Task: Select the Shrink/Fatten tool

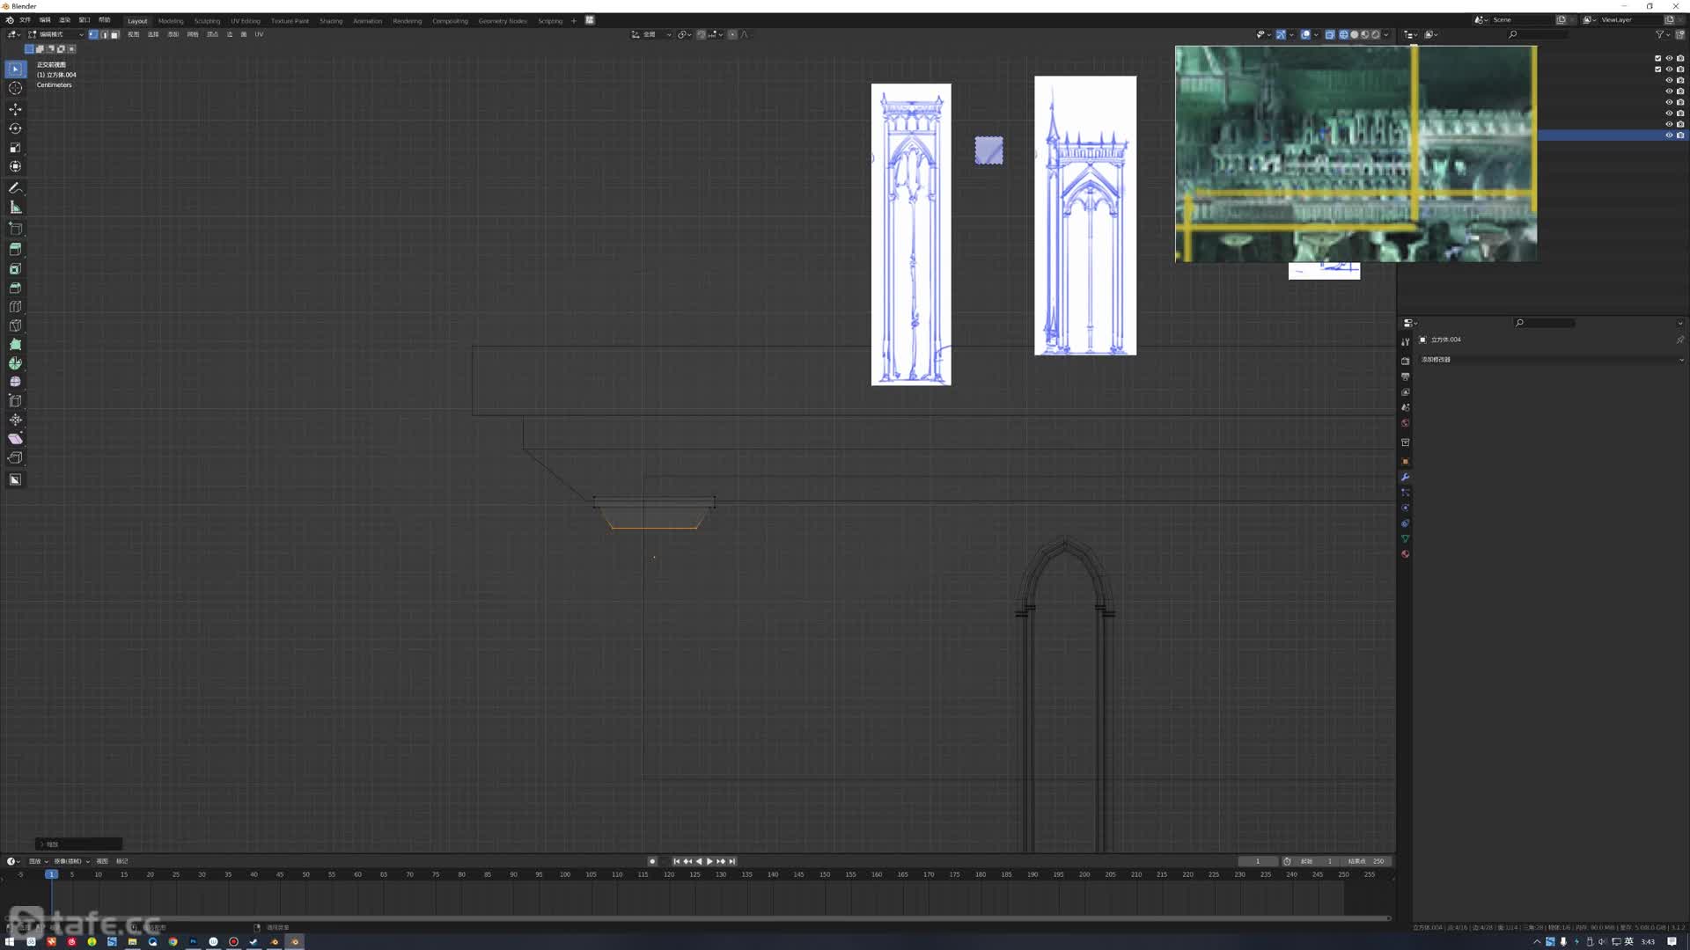Action: tap(15, 420)
